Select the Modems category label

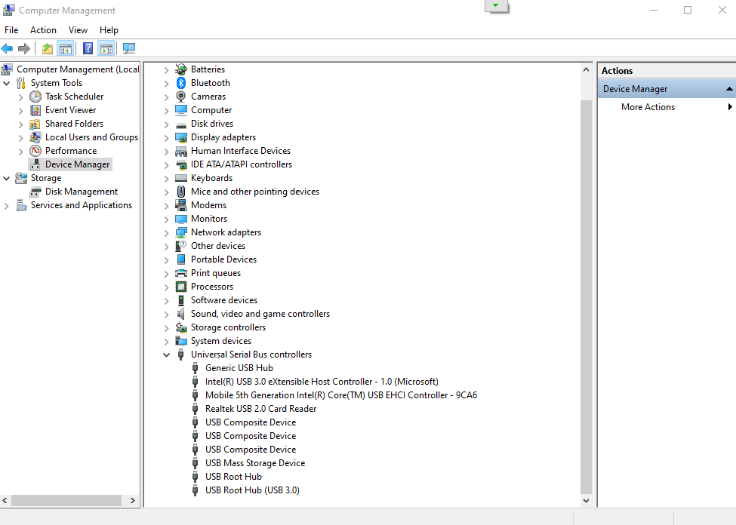pos(208,205)
